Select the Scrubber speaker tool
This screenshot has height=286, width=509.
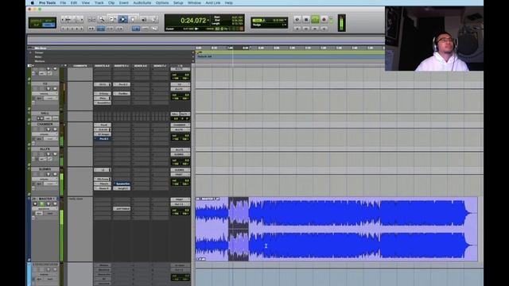coord(144,19)
